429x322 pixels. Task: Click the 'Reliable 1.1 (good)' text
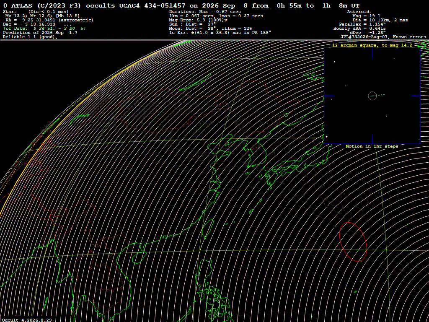[x=30, y=37]
